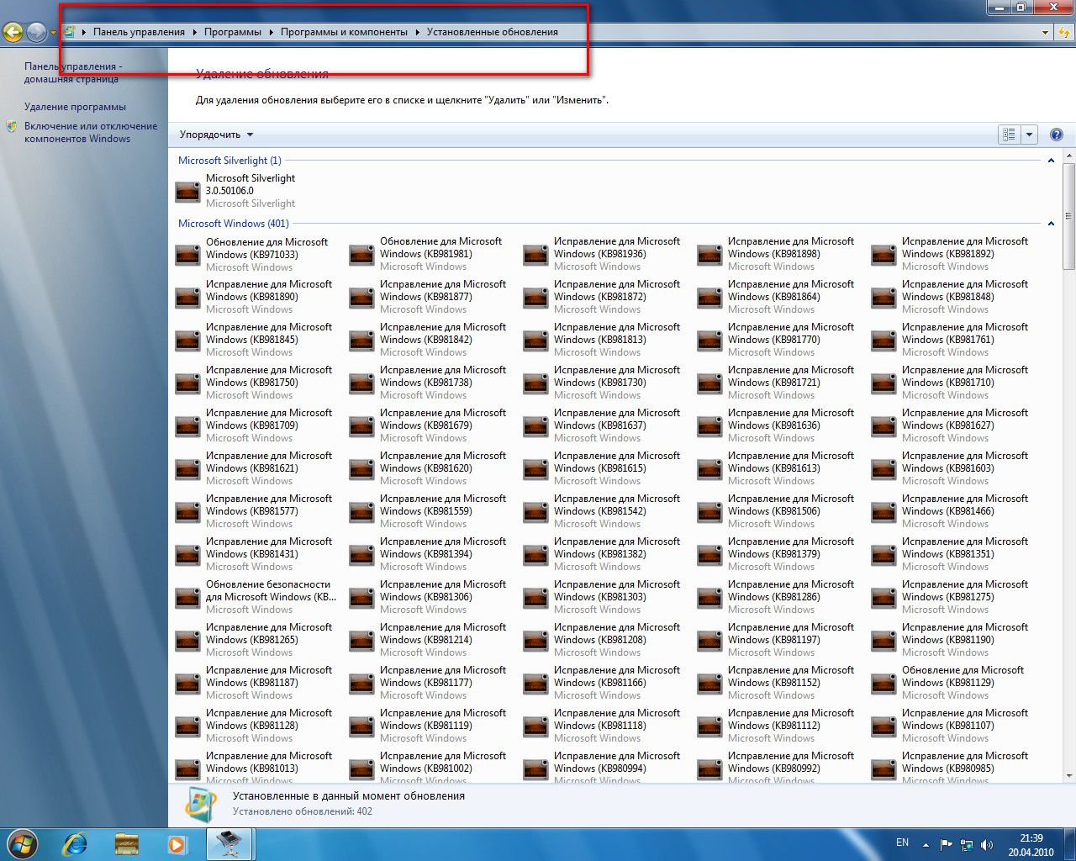Click the Back navigation arrow button
This screenshot has height=861, width=1076.
tap(13, 32)
